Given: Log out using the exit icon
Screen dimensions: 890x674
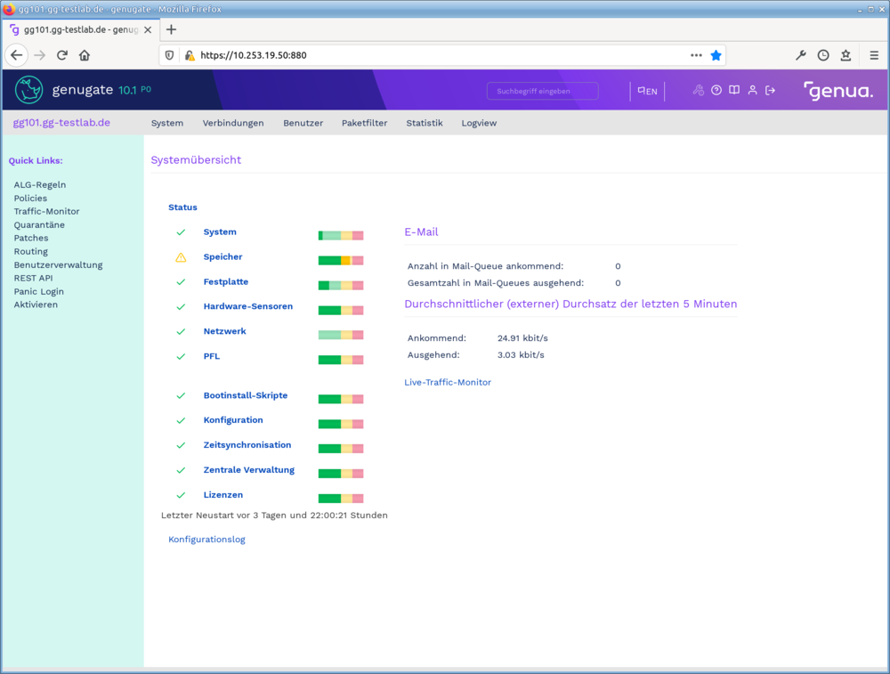Looking at the screenshot, I should 770,90.
